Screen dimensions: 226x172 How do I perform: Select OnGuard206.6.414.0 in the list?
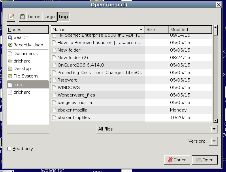coord(132,65)
